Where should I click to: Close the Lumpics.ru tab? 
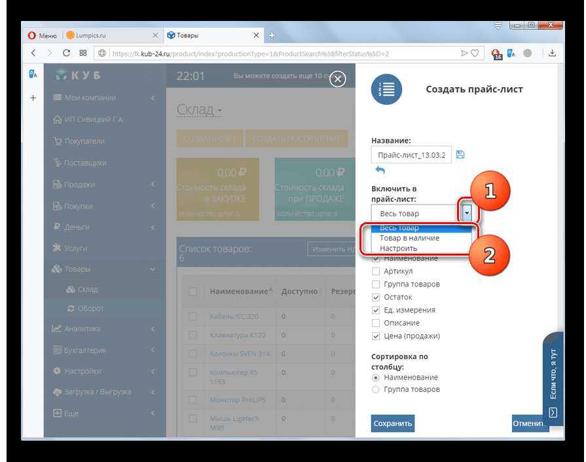coord(155,35)
